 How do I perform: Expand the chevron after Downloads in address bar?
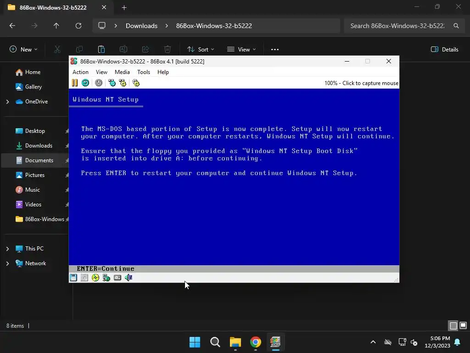pos(167,26)
